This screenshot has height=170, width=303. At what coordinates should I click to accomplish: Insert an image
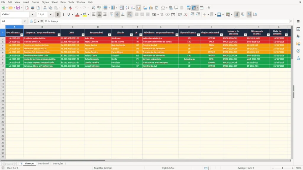coord(145,8)
